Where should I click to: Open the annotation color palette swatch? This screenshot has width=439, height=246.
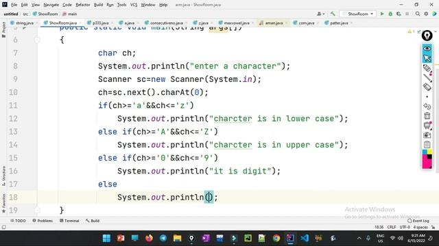click(427, 159)
